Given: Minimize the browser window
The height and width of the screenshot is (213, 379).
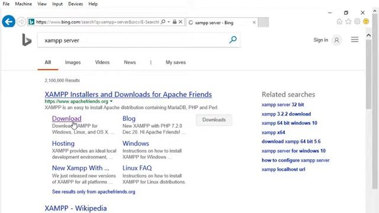Looking at the screenshot, I should 330,12.
